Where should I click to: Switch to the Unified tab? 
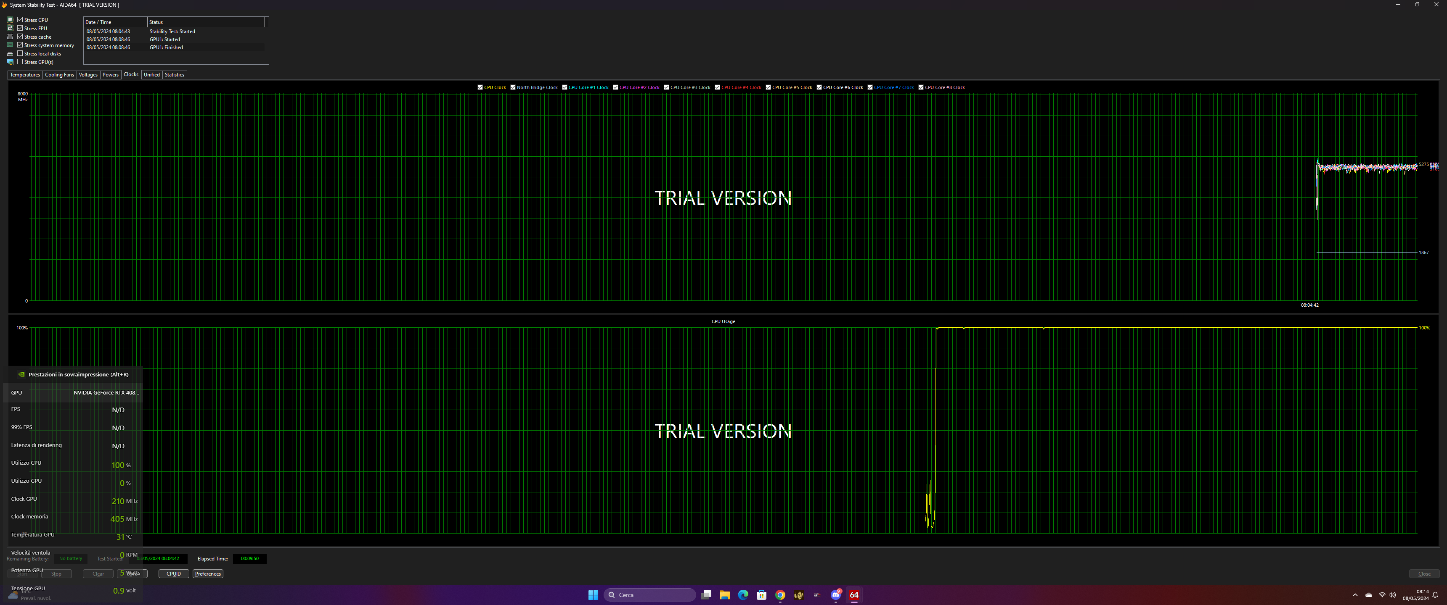tap(152, 75)
